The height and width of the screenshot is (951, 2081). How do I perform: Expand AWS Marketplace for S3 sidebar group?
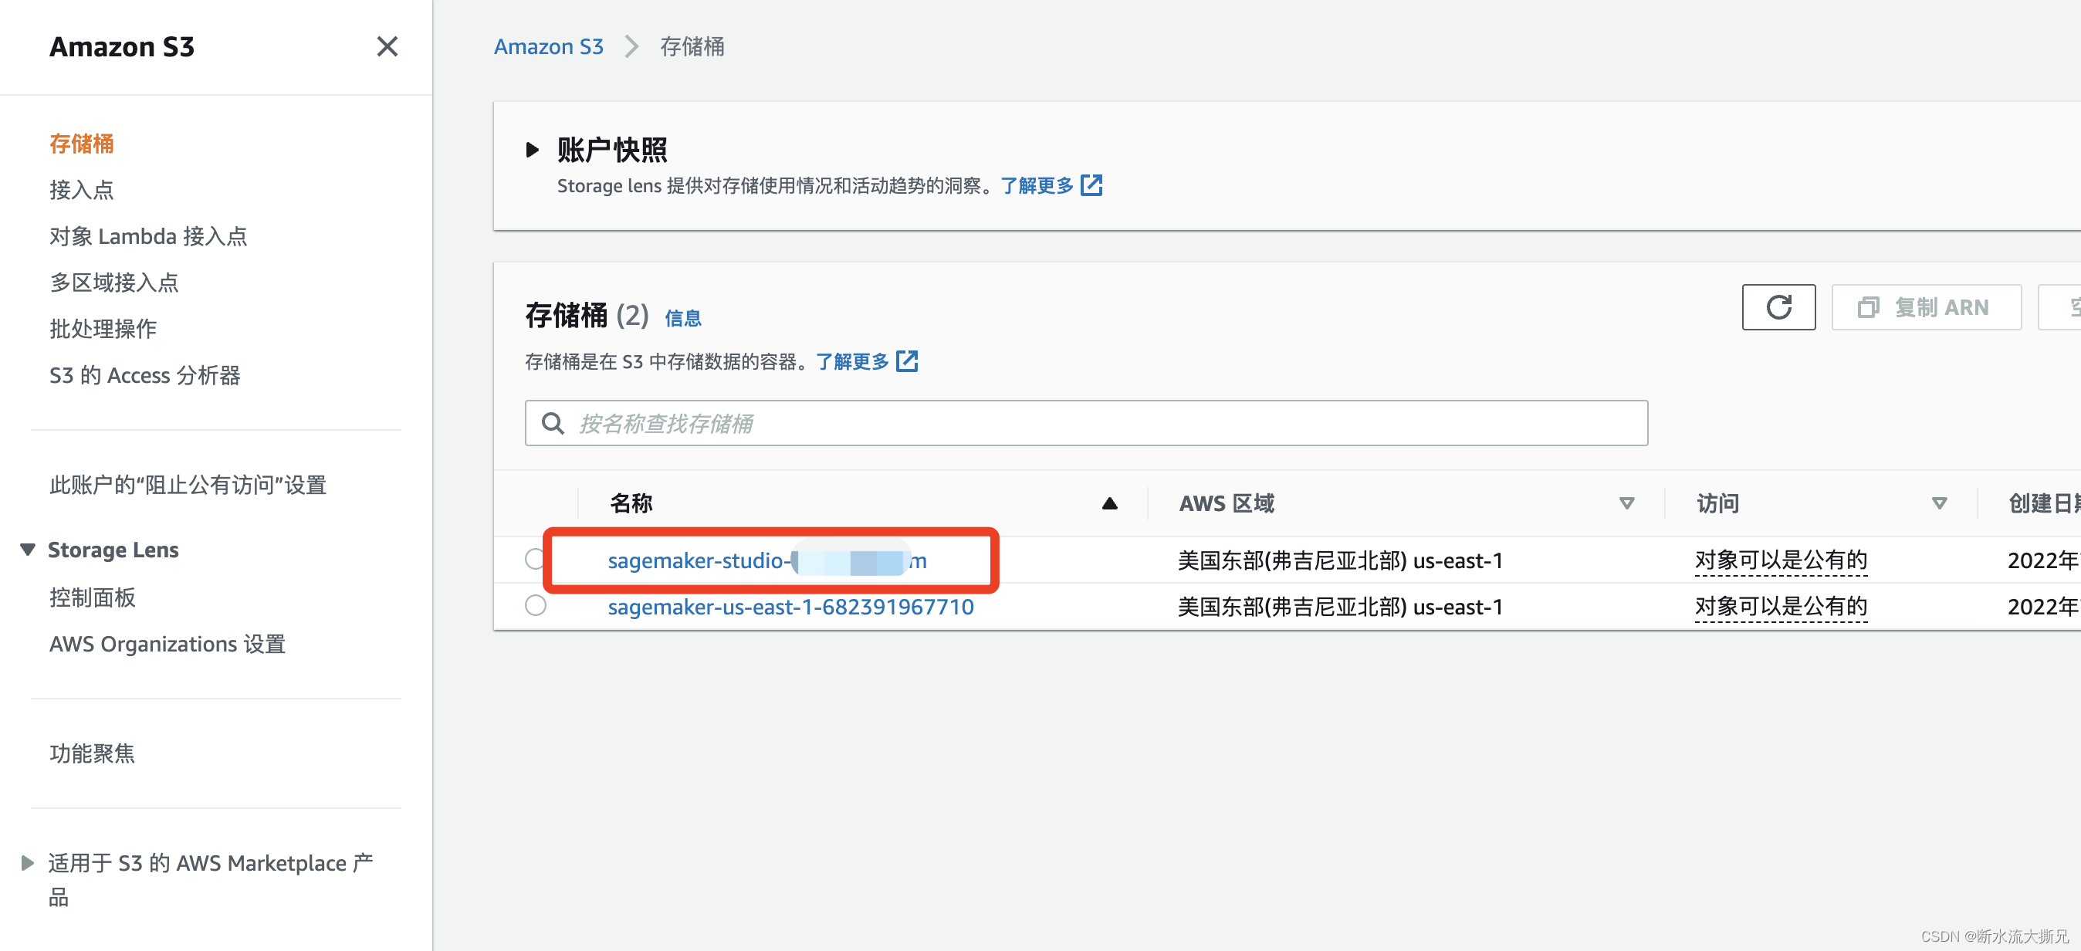click(x=28, y=863)
